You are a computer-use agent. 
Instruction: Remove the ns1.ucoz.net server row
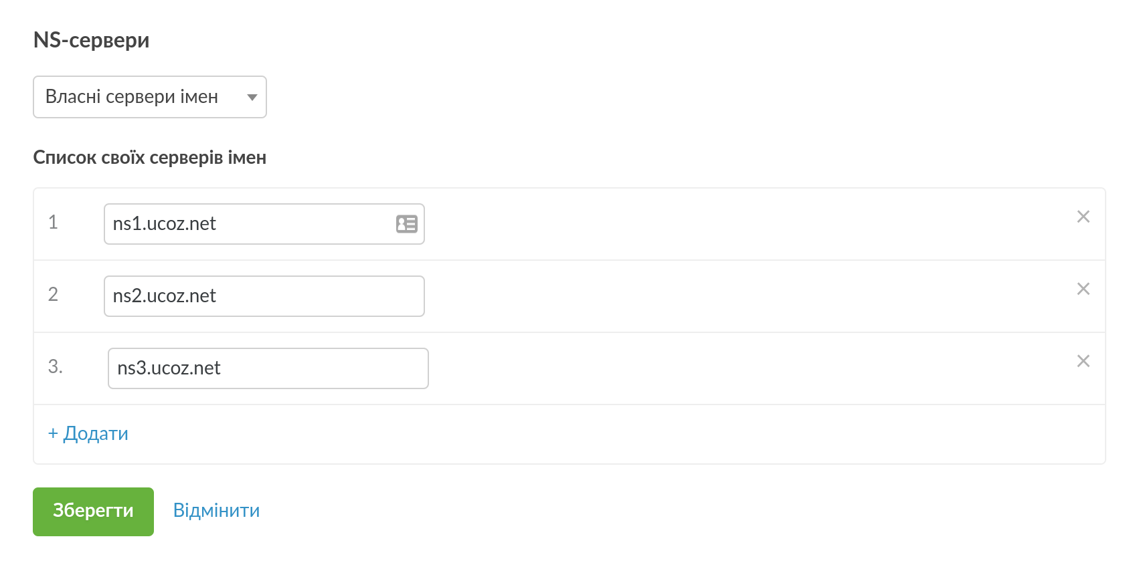[x=1083, y=217]
